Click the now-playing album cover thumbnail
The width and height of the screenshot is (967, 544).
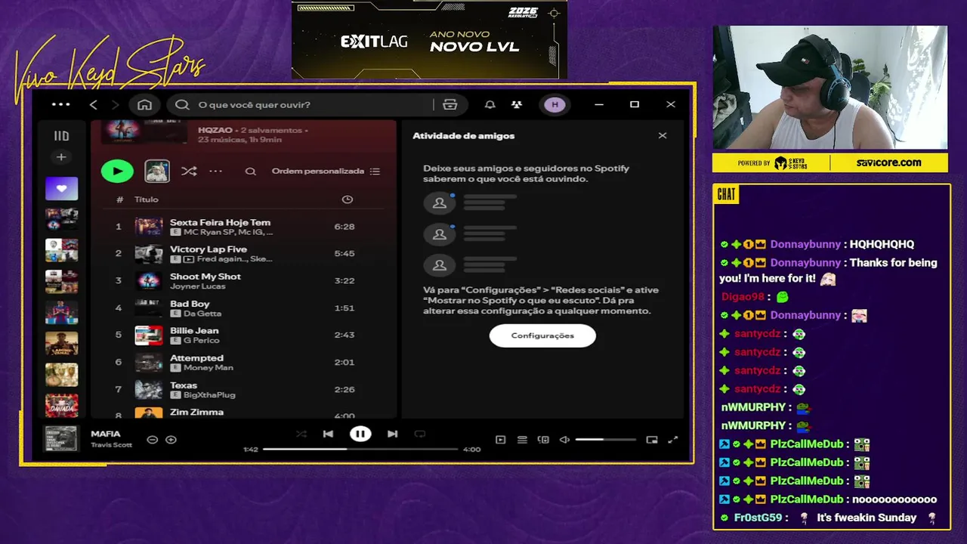[x=61, y=439]
